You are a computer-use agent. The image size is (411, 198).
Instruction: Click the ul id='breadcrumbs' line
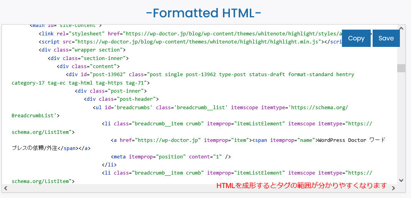tap(220, 107)
